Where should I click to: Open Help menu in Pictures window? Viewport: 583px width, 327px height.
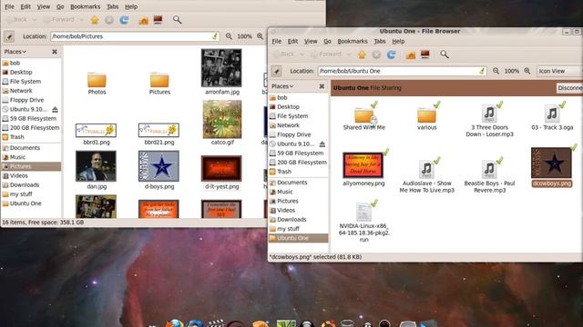[x=131, y=6]
